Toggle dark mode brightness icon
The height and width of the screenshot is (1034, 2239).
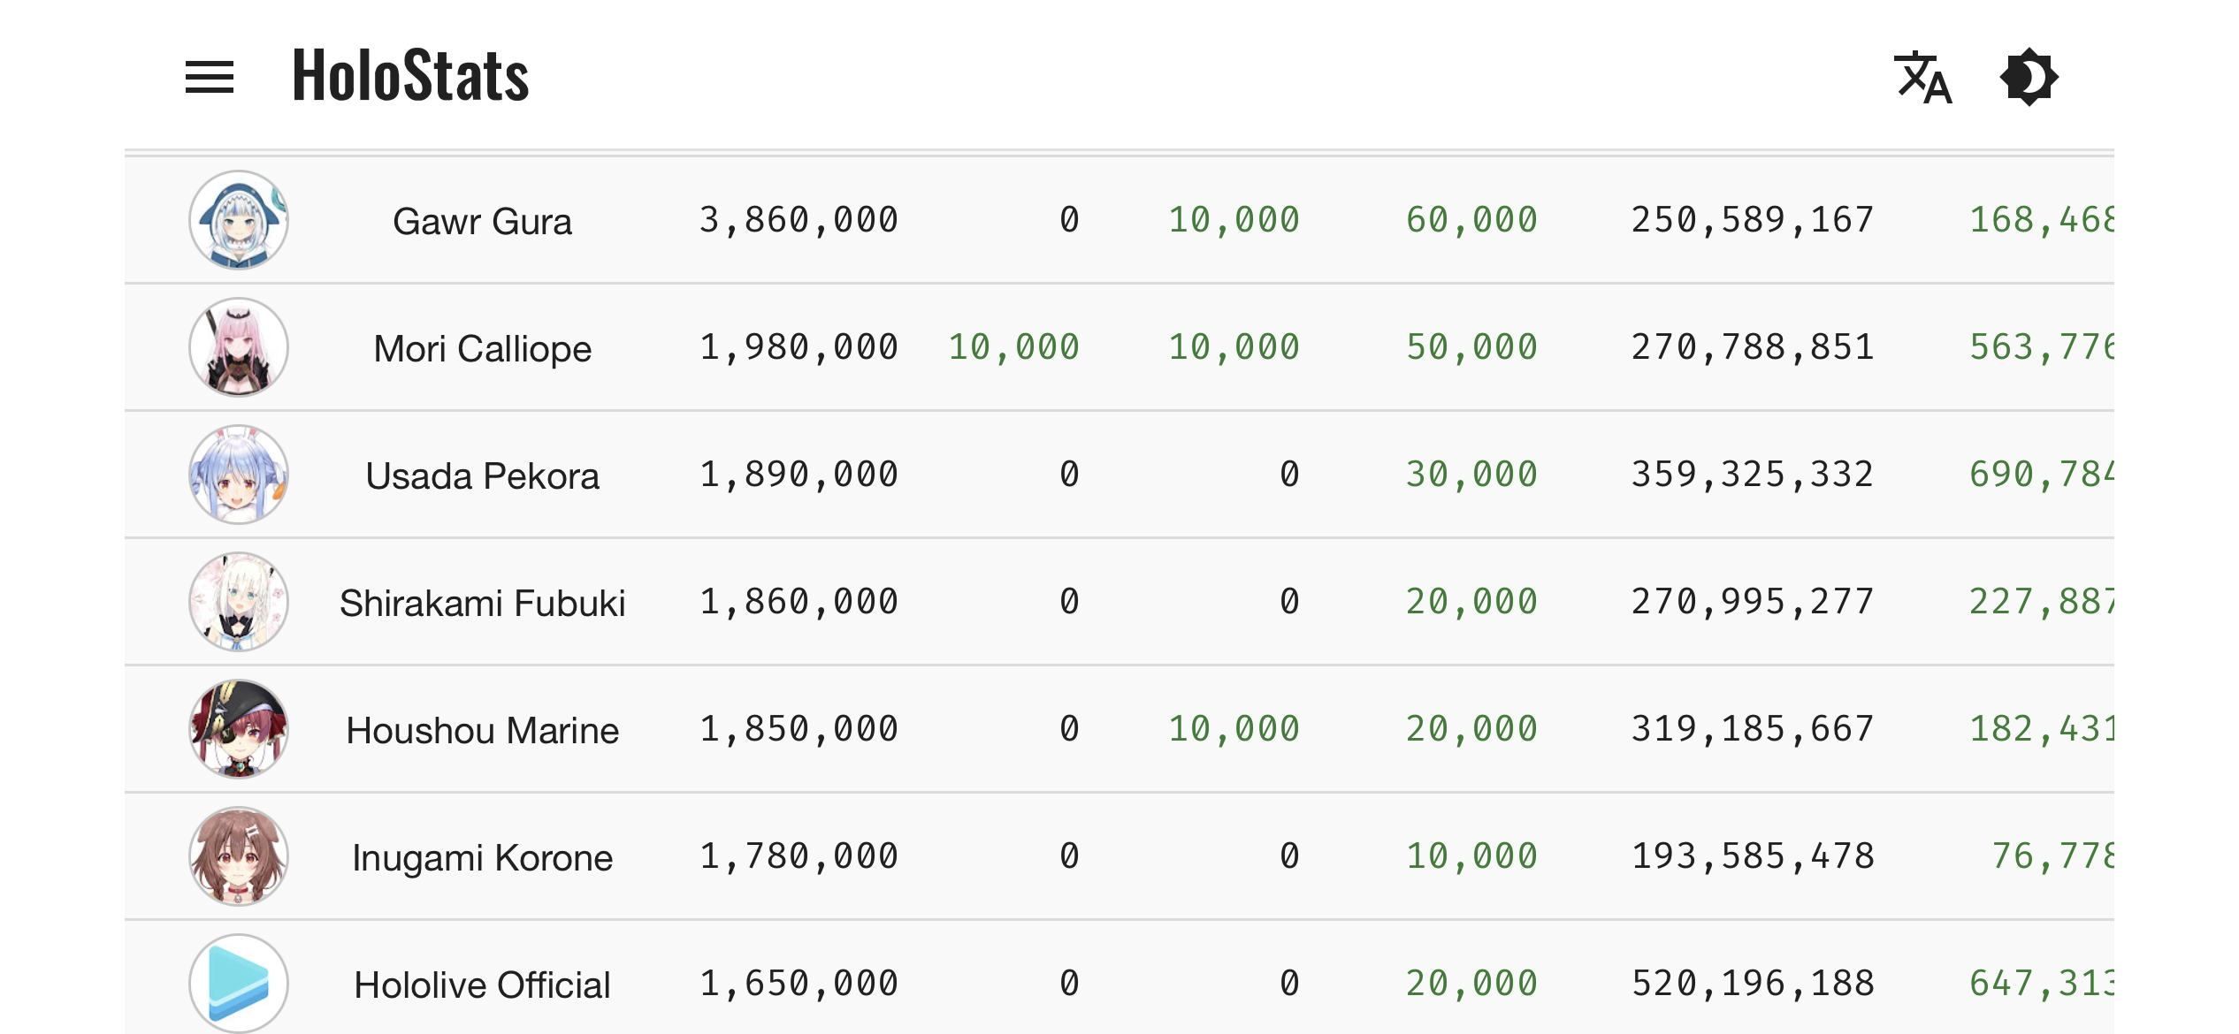click(x=2029, y=77)
